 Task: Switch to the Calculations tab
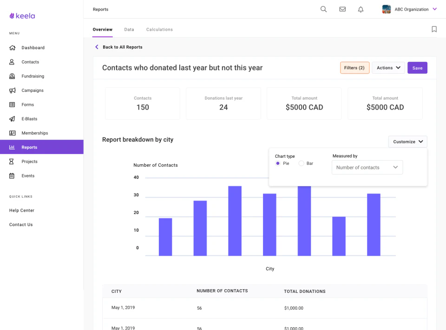[159, 30]
